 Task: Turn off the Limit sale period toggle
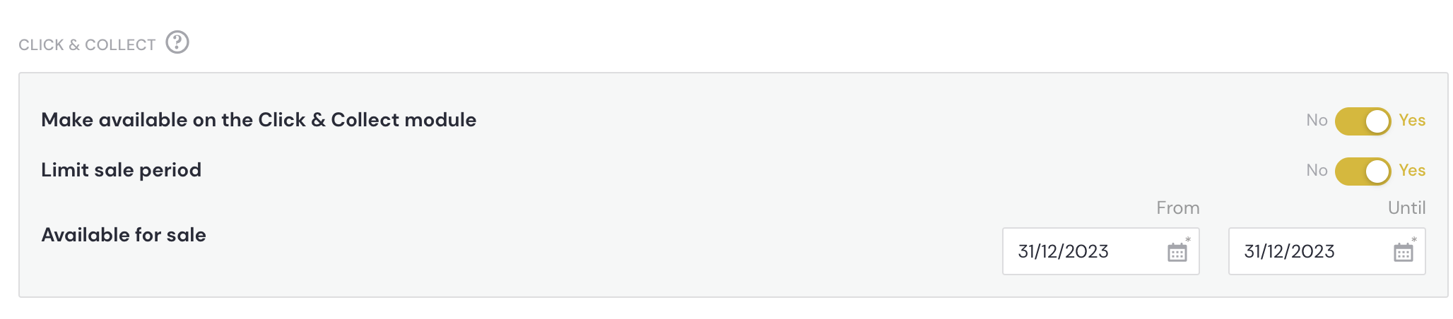pyautogui.click(x=1363, y=171)
